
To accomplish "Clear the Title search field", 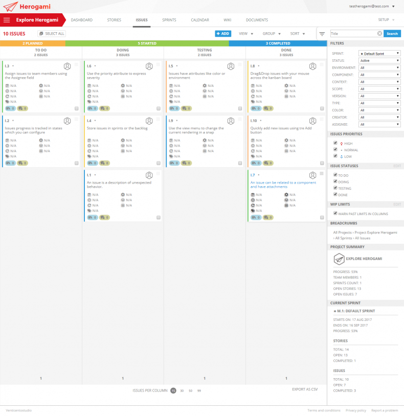I will (379, 34).
